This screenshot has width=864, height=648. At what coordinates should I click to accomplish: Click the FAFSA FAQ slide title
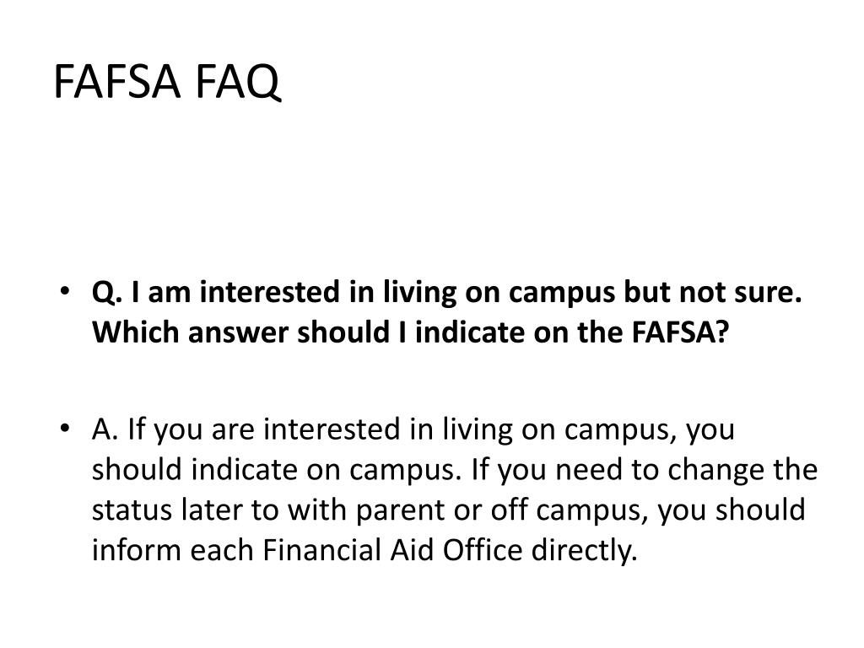(x=166, y=83)
